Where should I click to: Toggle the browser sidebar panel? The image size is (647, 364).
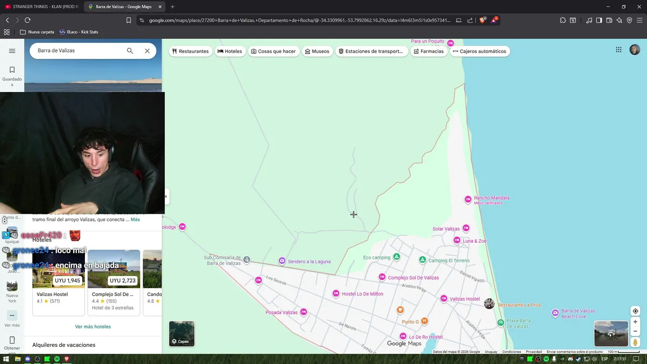coord(599,20)
